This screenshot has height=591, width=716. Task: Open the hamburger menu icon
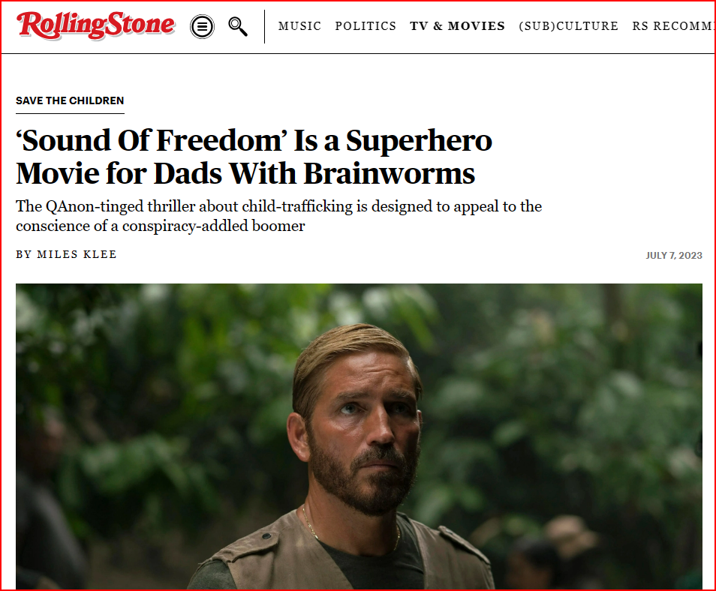(202, 26)
